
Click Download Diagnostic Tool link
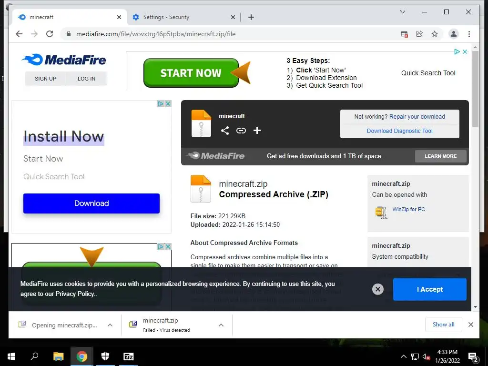click(x=400, y=131)
